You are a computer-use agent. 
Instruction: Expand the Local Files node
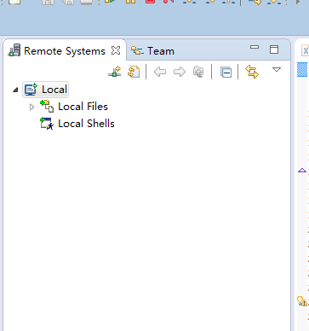coord(31,107)
